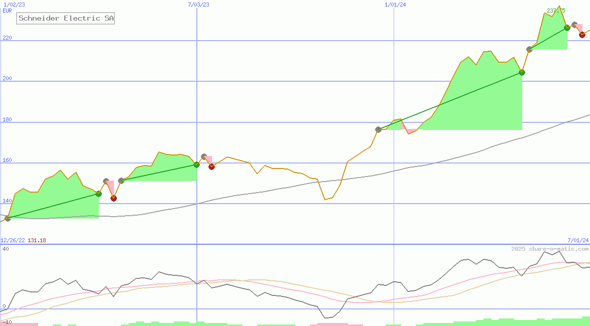Select the gray entry marker near 215 EUR
The width and height of the screenshot is (590, 326).
529,49
